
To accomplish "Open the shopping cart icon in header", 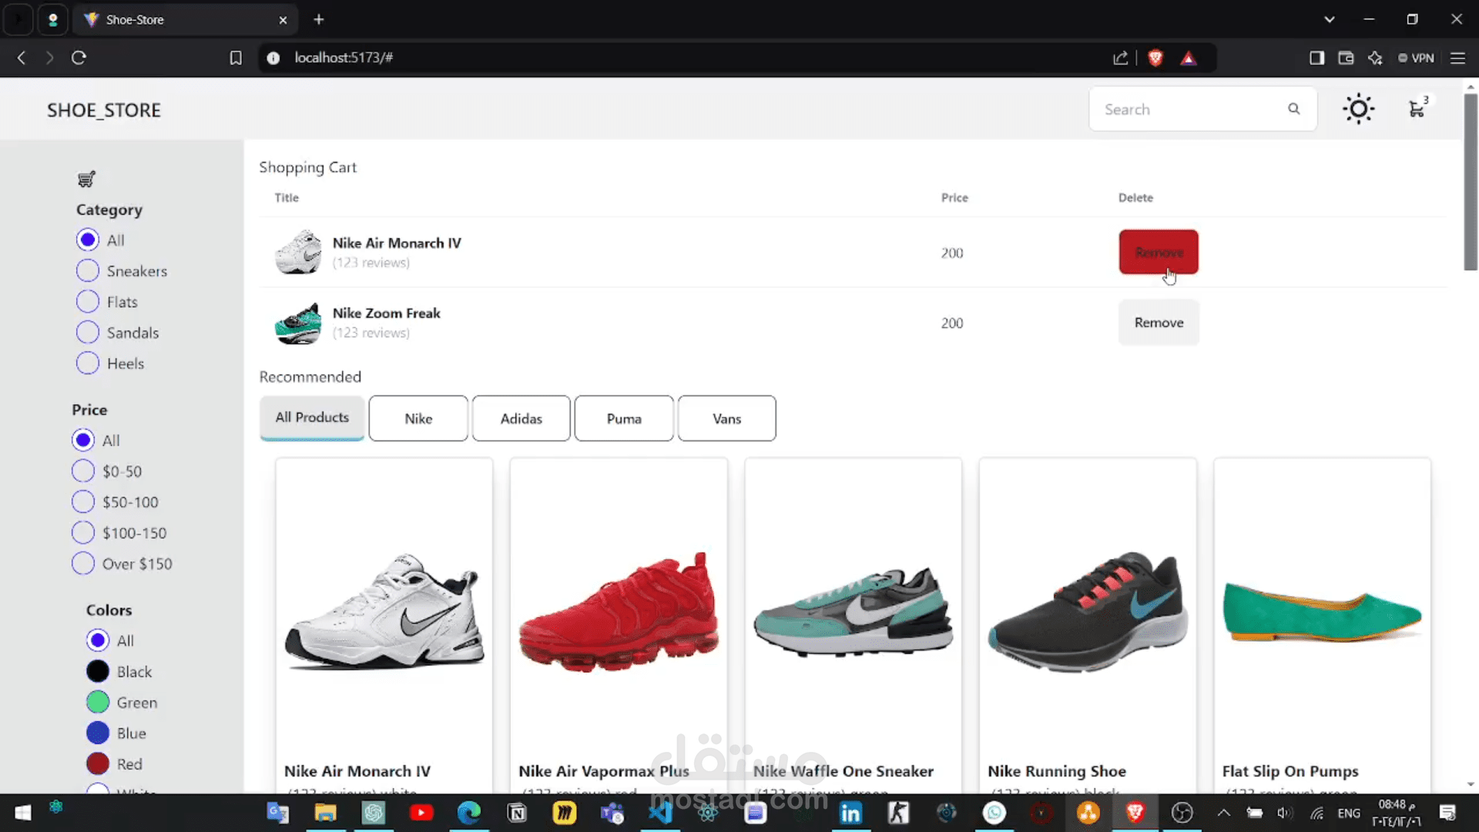I will [1417, 109].
